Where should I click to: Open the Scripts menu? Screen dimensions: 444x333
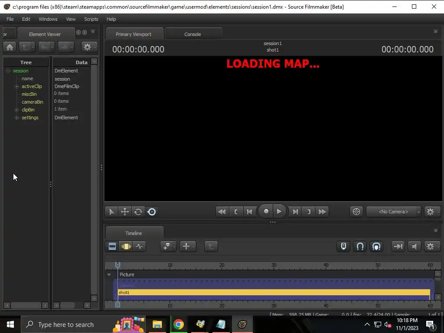tap(91, 19)
